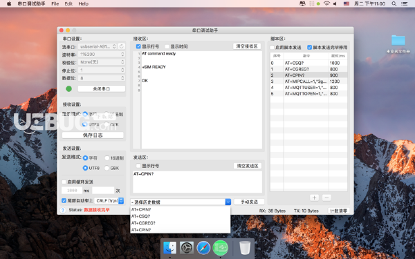Open the parity None dropdown
415x259 pixels.
(x=102, y=62)
